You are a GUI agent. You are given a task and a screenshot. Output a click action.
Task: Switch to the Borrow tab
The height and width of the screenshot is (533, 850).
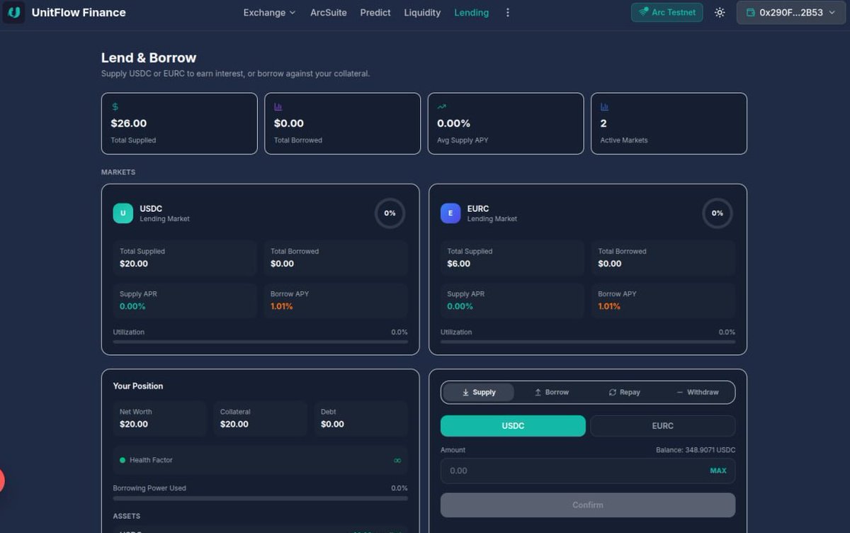coord(551,392)
